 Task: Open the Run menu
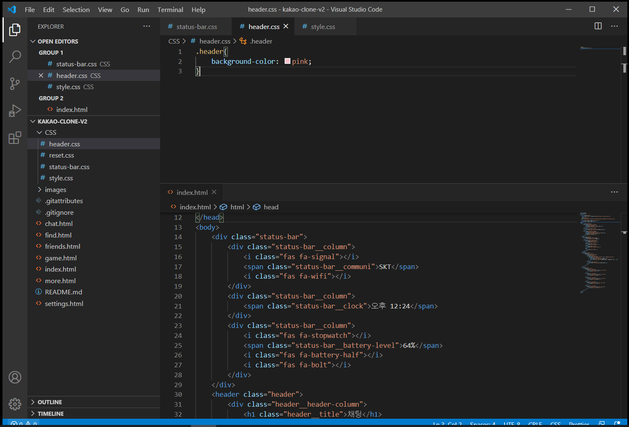[x=143, y=10]
